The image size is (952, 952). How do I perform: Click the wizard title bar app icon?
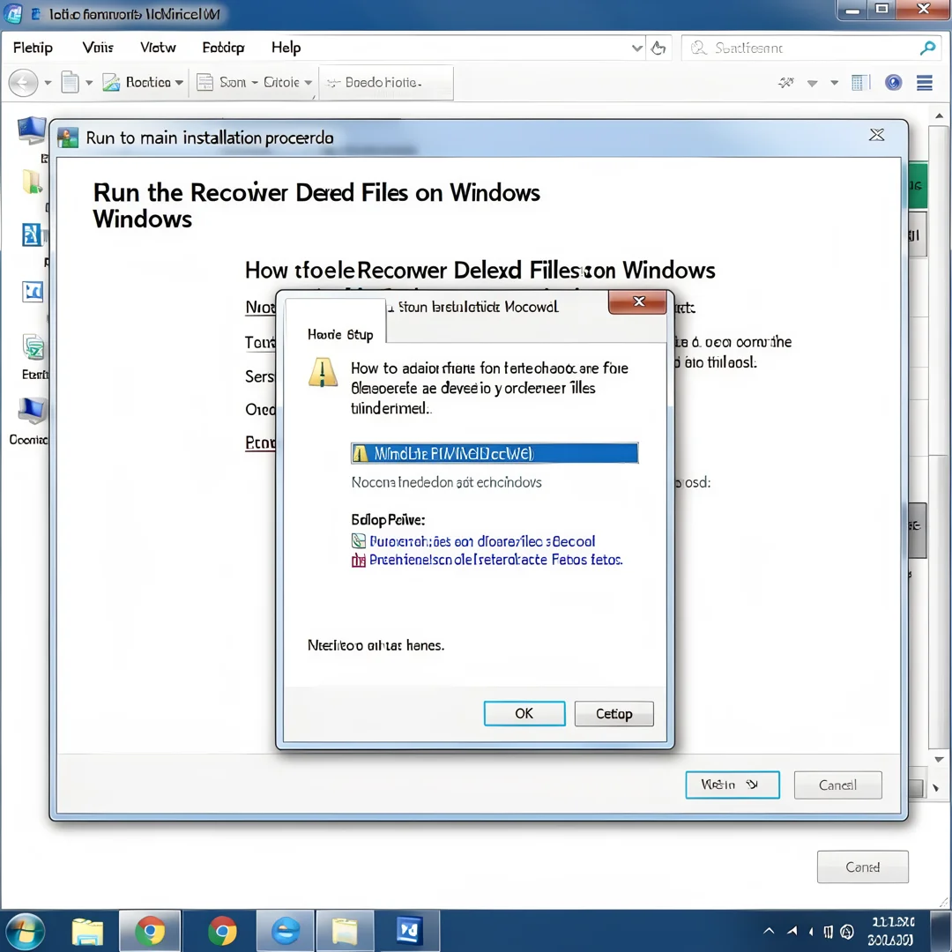click(x=68, y=138)
